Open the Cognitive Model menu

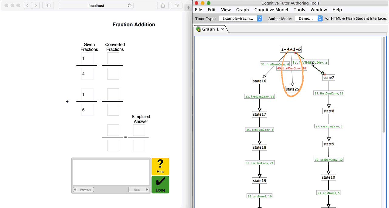tap(271, 10)
